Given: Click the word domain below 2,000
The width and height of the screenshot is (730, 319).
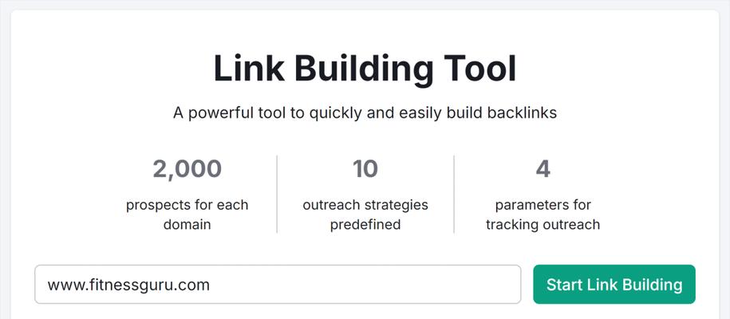Looking at the screenshot, I should pos(187,224).
